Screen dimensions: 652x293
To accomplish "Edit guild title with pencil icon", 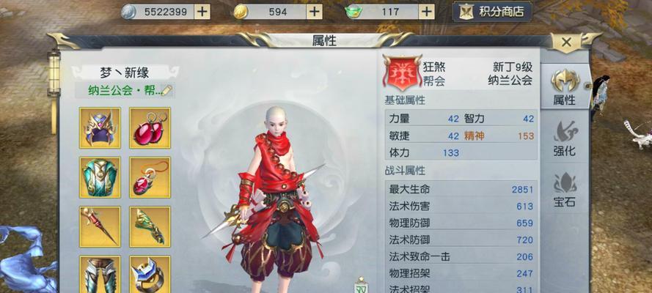I will click(x=166, y=90).
